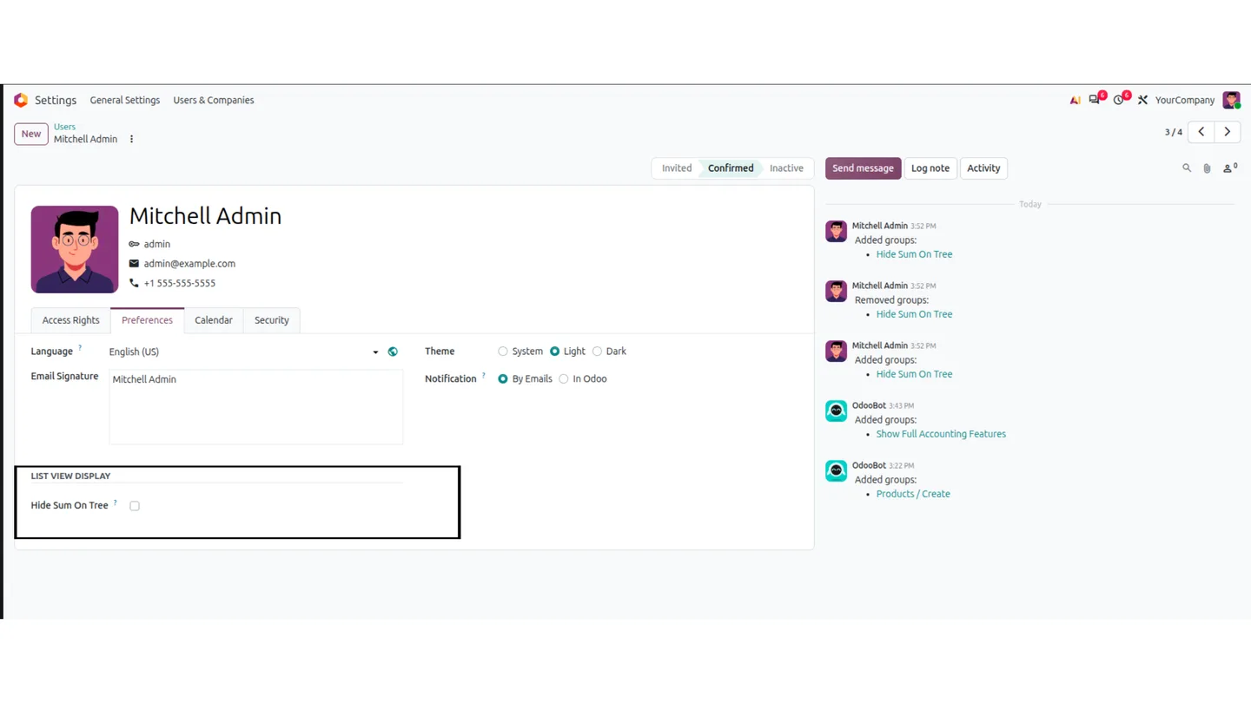Click the Log note button
The image size is (1251, 703).
930,168
